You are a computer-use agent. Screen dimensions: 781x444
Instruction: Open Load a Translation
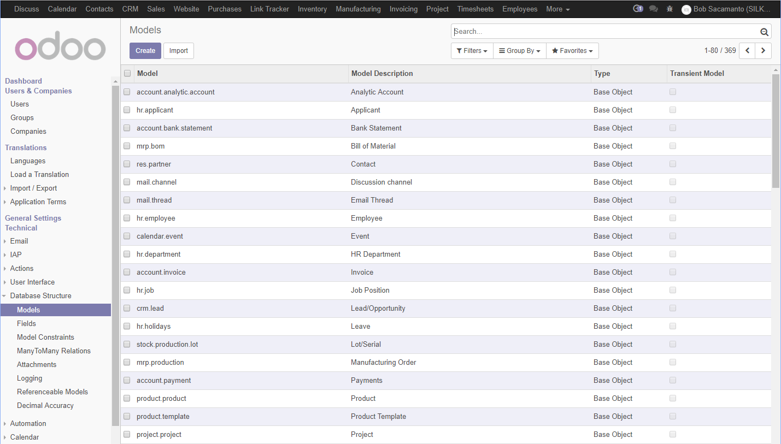39,174
